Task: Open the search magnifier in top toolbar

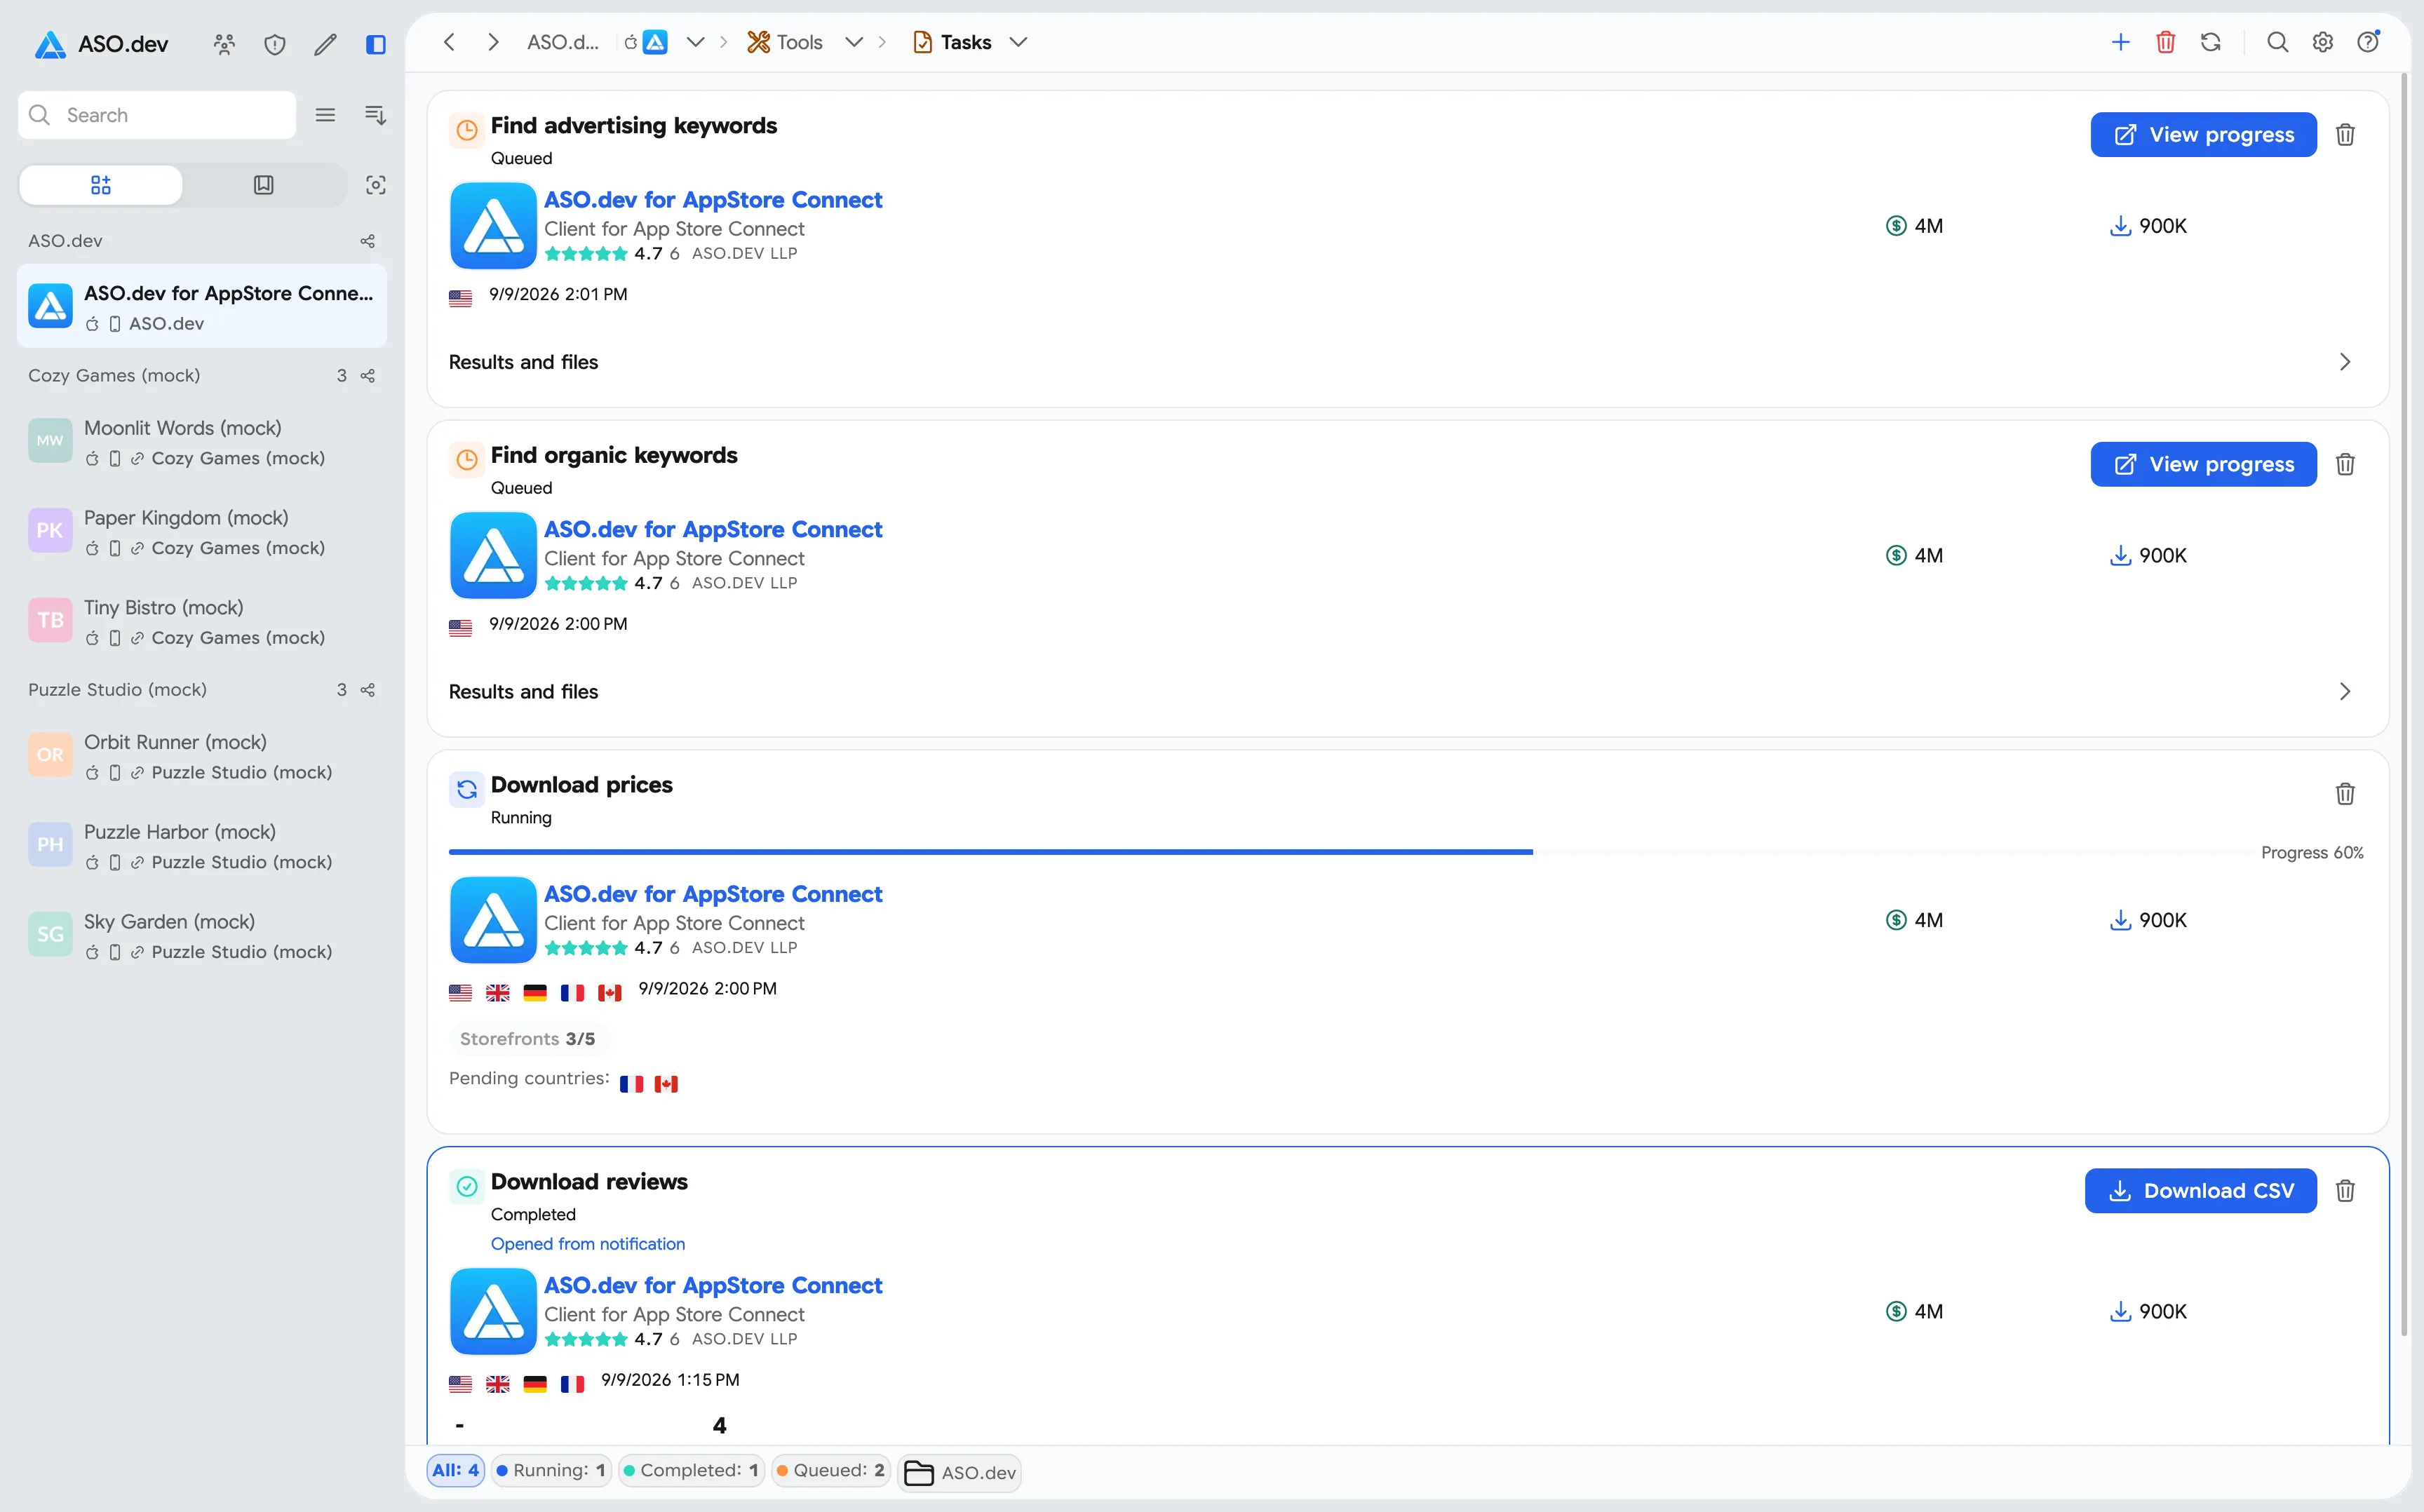Action: click(2277, 42)
